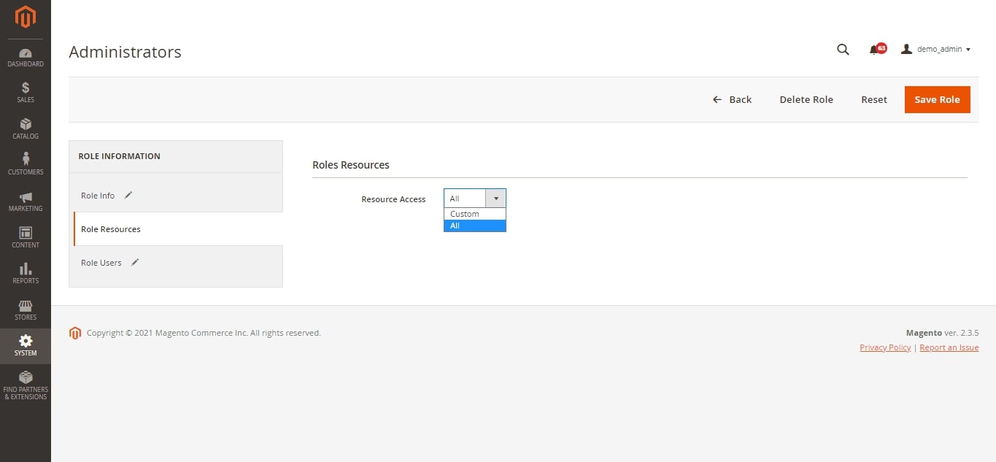Viewport: 996px width, 462px height.
Task: Expand the demo_admin account dropdown arrow
Action: pos(968,50)
